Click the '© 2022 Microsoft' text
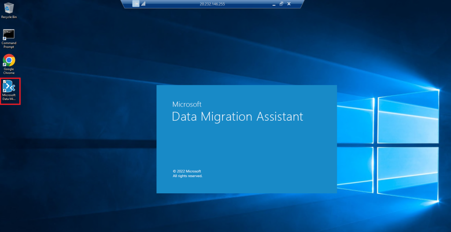 (x=187, y=171)
